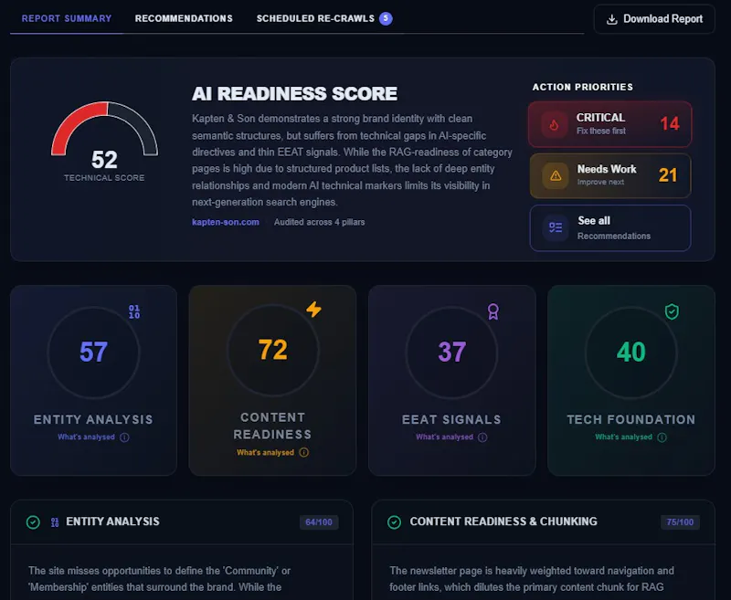Viewport: 731px width, 600px height.
Task: Open What's analysed under Tech Foundation
Action: (x=623, y=437)
